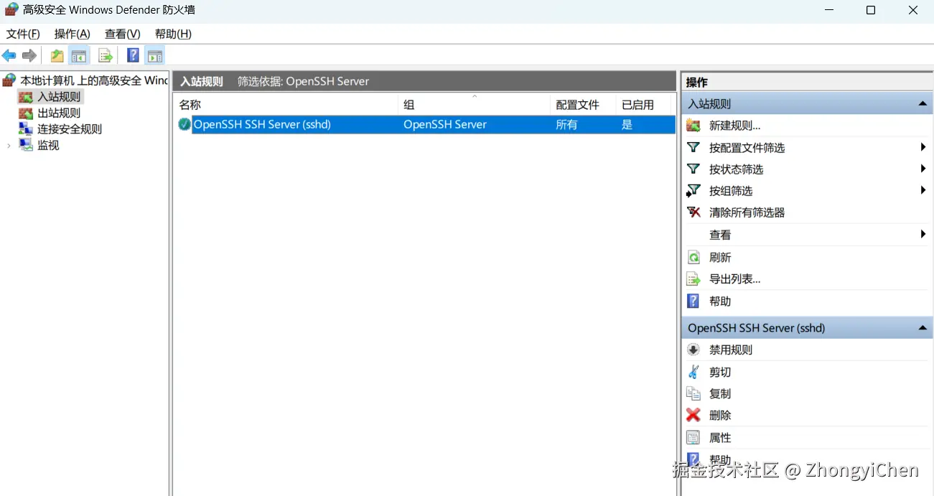Click the 新建规则... action
934x496 pixels.
click(x=734, y=126)
